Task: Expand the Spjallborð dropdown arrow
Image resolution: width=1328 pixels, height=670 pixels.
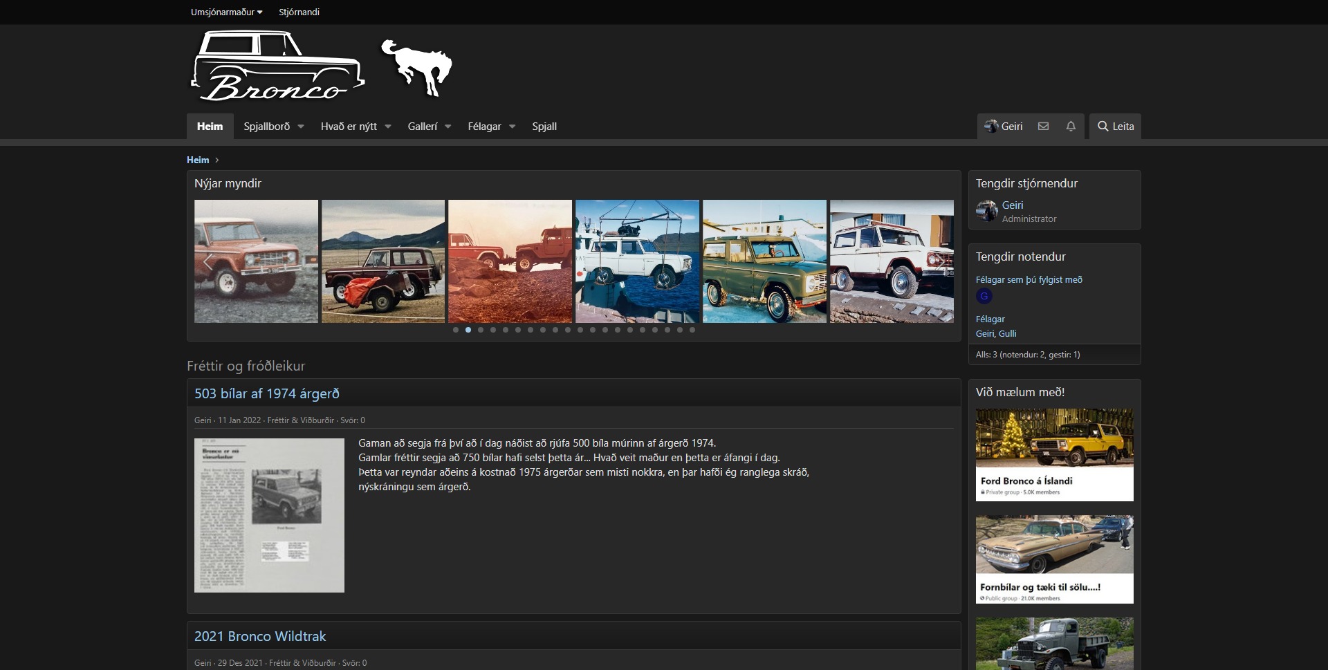Action: (301, 127)
